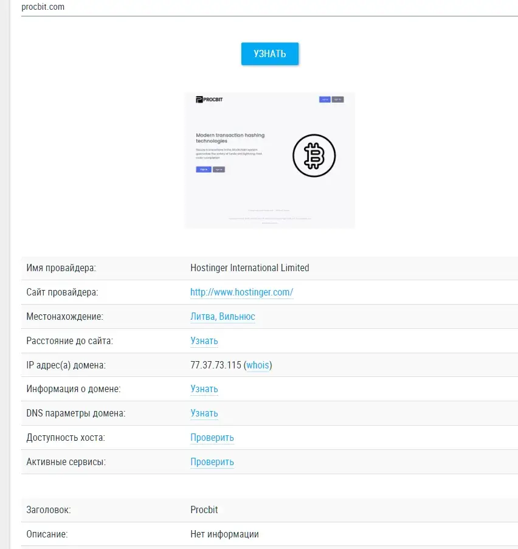
Task: Select the Имя провайдера label
Action: (x=61, y=268)
